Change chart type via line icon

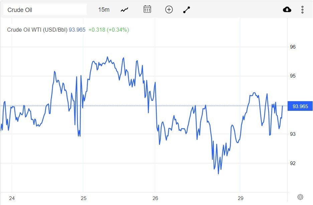coord(125,10)
